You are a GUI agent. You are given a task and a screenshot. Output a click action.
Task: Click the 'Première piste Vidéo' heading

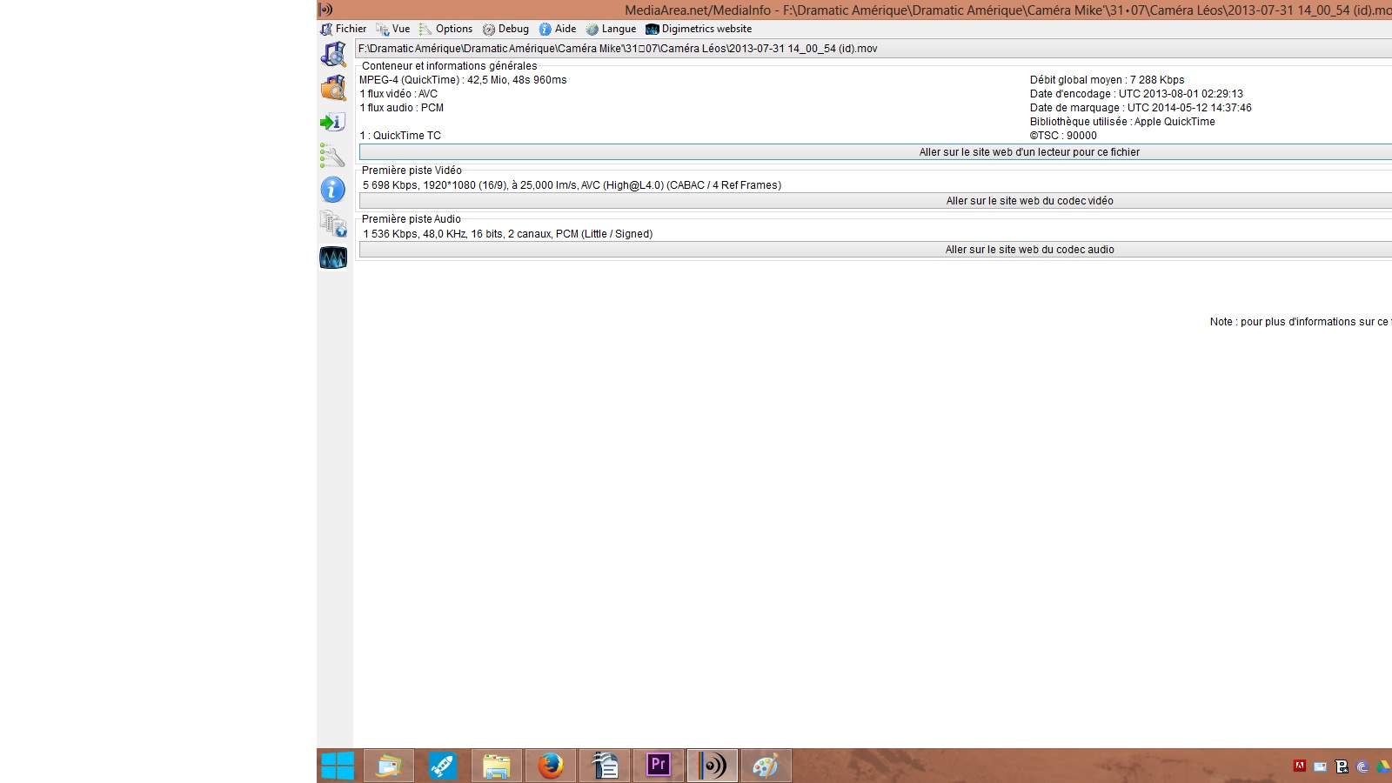click(412, 171)
